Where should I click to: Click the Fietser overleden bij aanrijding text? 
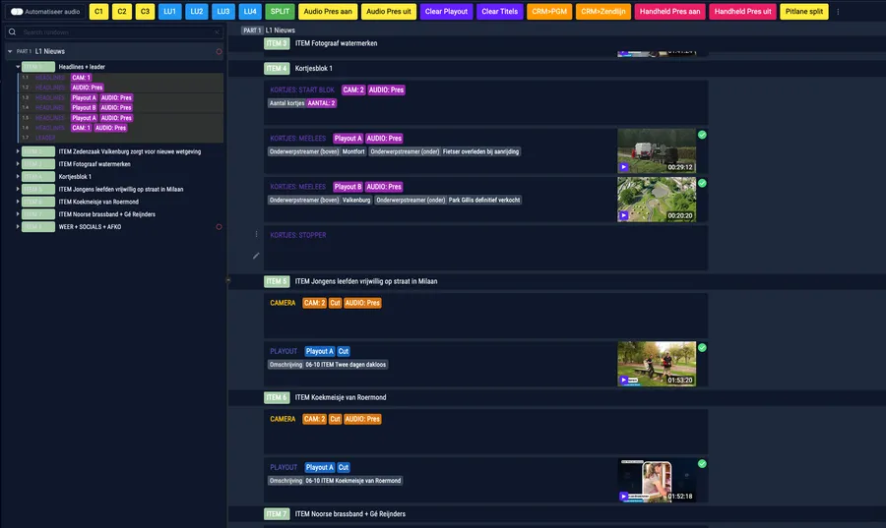point(480,151)
